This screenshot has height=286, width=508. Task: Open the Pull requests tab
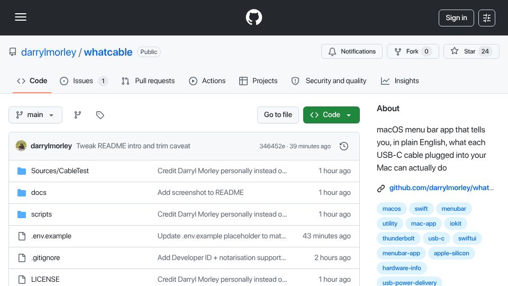[148, 81]
